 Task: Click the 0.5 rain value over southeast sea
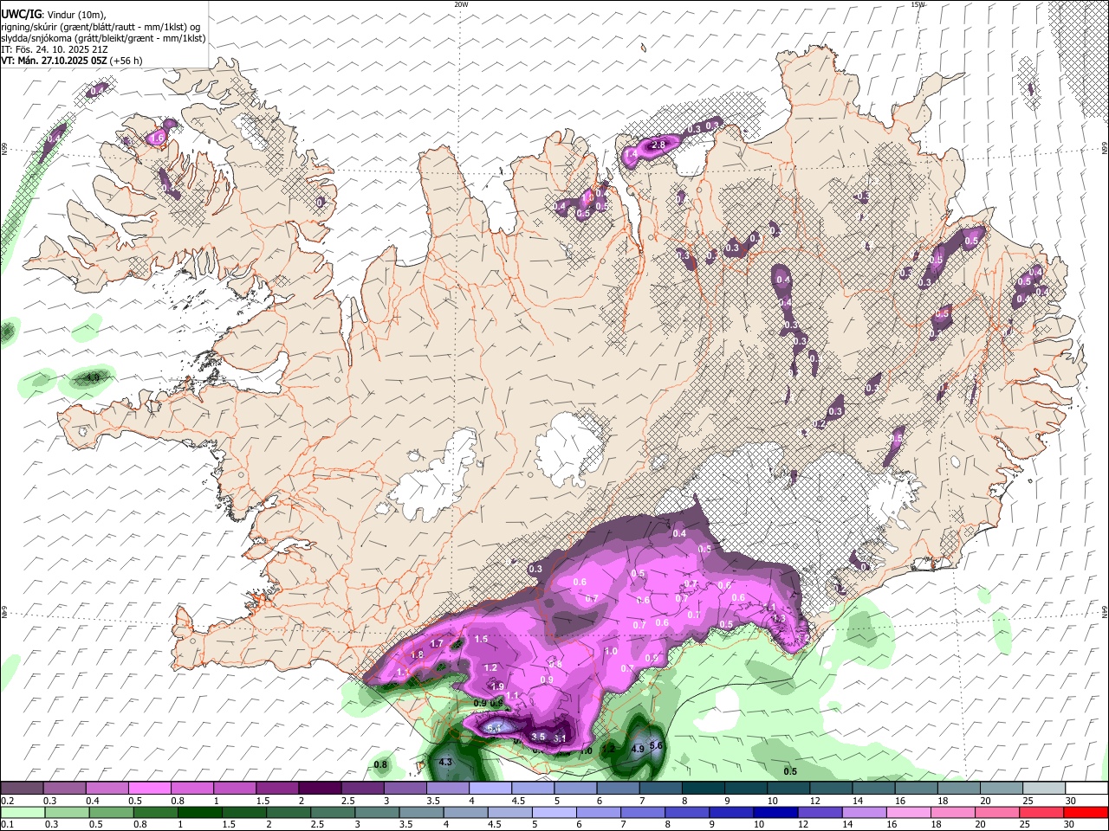coord(790,771)
